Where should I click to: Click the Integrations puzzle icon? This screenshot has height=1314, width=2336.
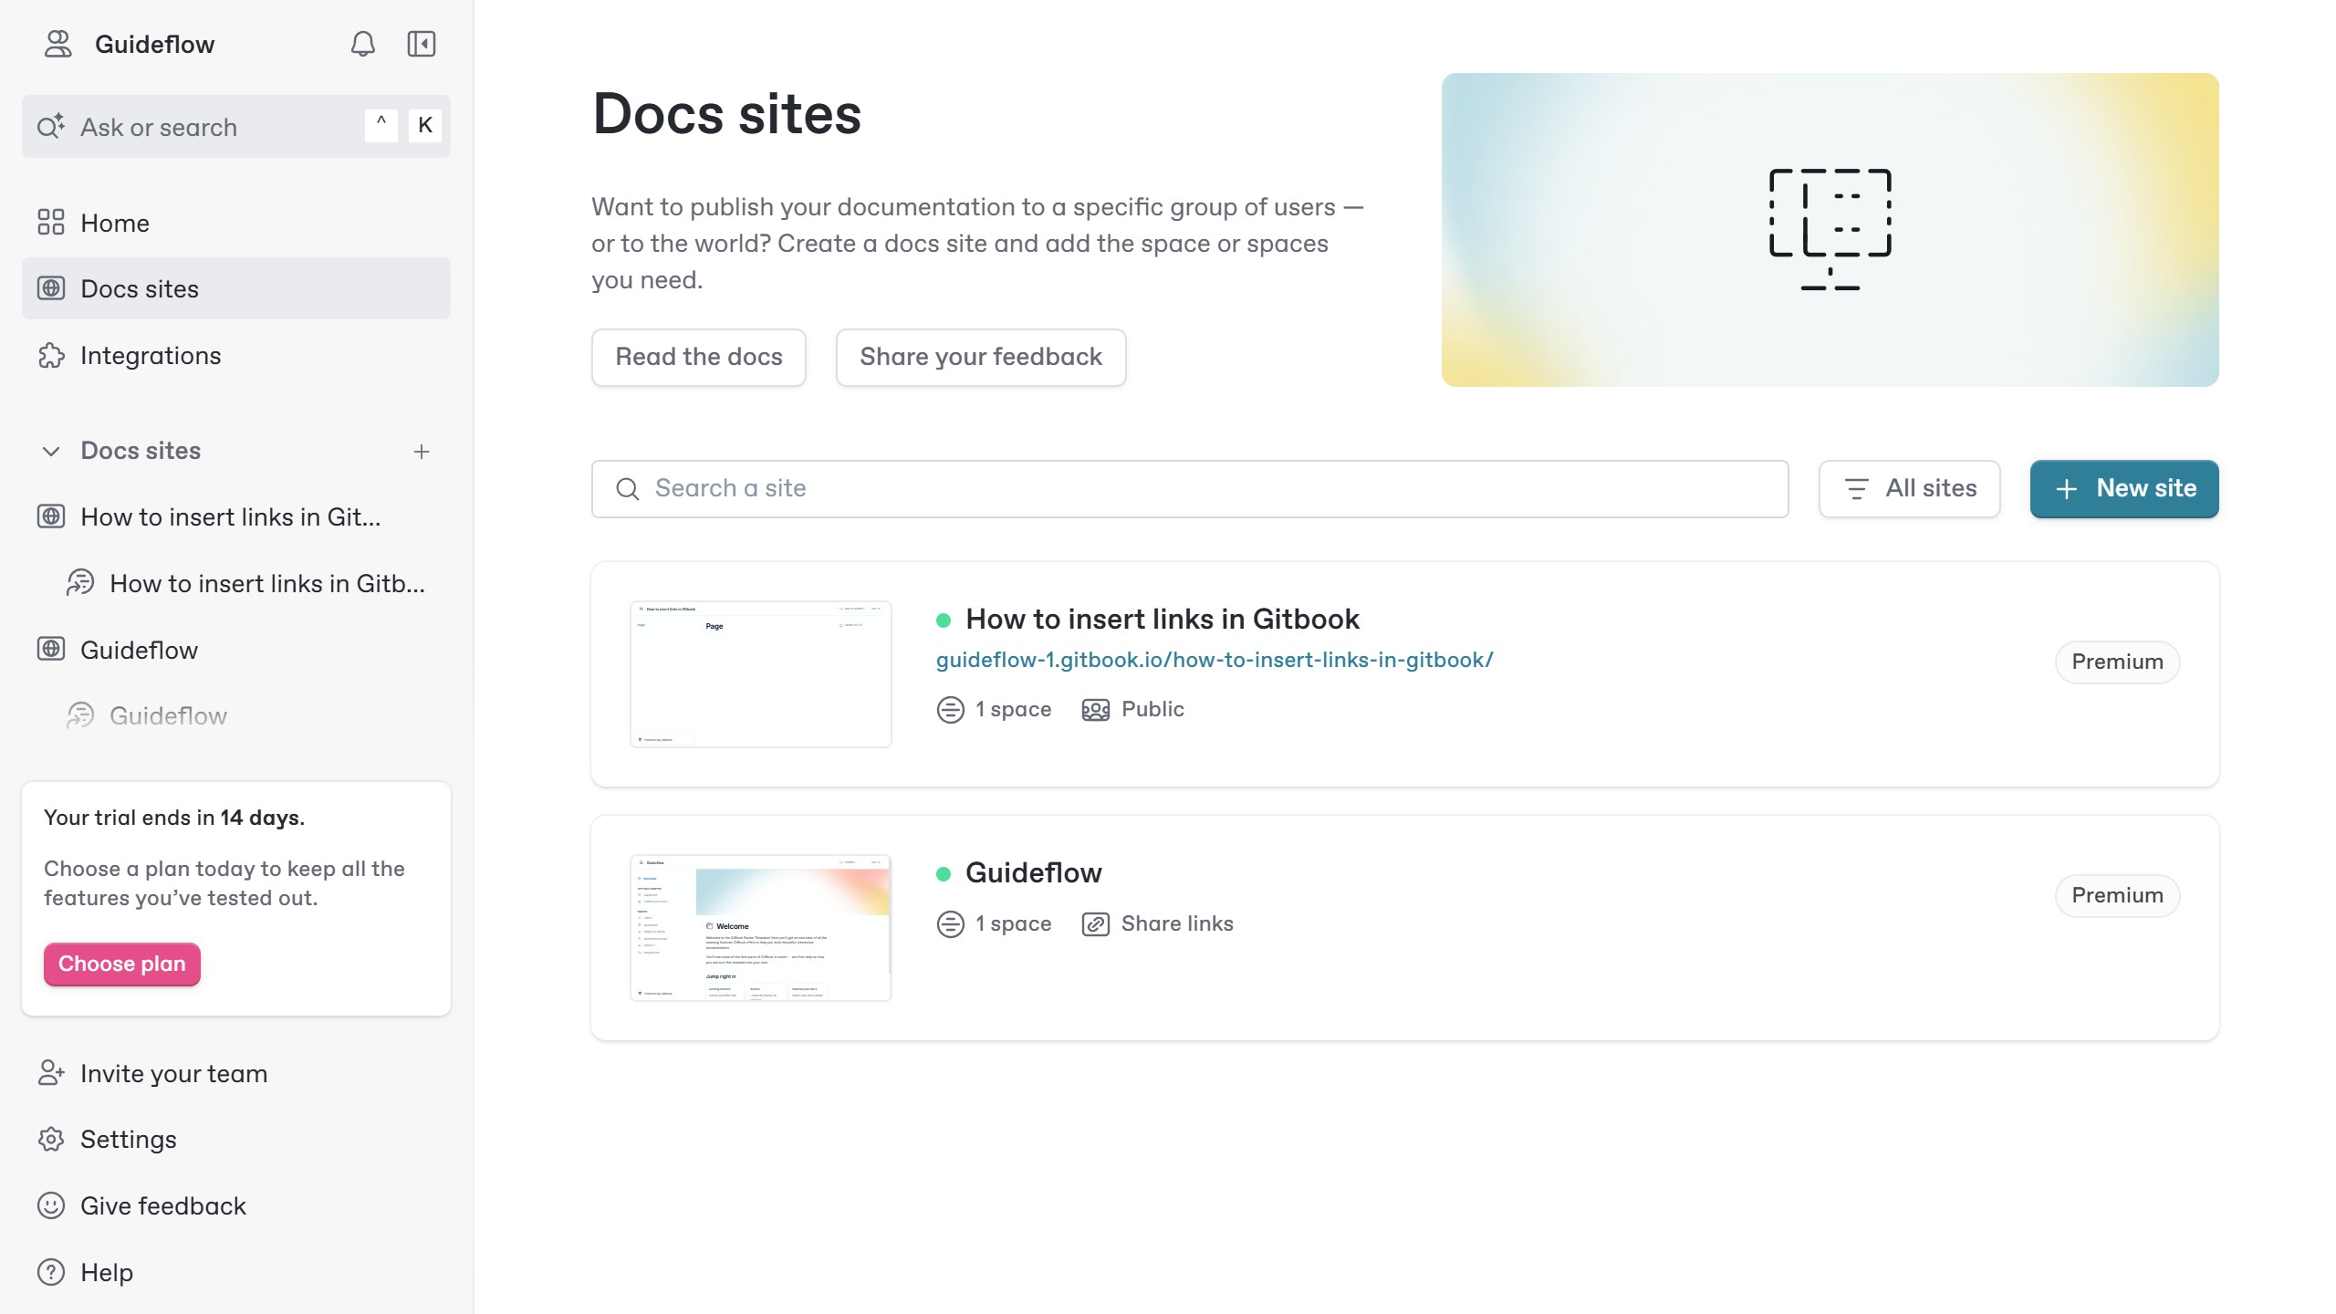point(51,355)
